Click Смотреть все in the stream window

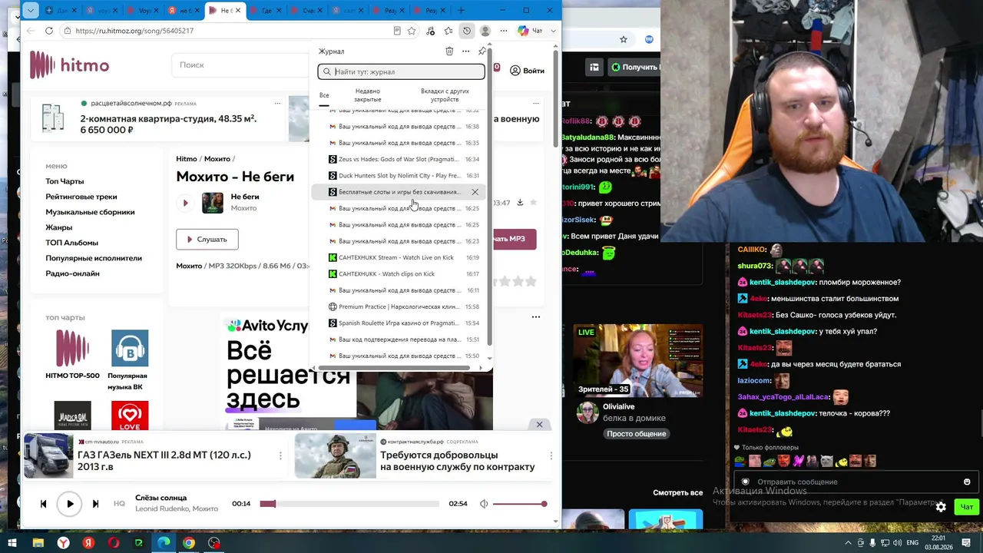(677, 492)
